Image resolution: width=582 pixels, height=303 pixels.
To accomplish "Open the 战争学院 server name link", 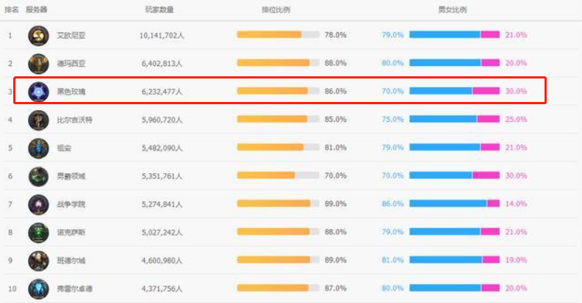I will tap(71, 205).
